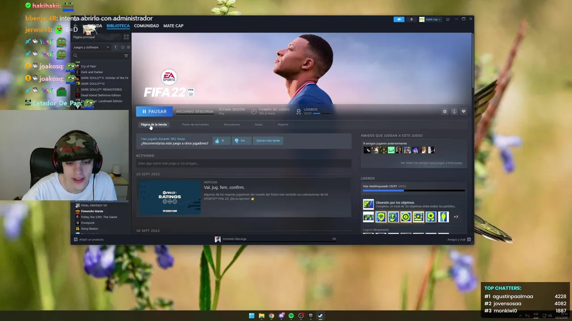Open FIFA 22 game settings gear

(445, 111)
